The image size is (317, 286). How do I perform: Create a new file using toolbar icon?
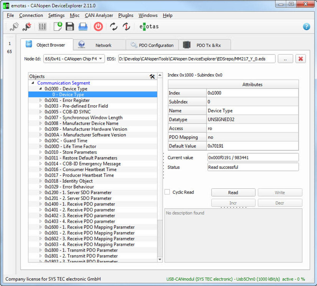[x=57, y=26]
